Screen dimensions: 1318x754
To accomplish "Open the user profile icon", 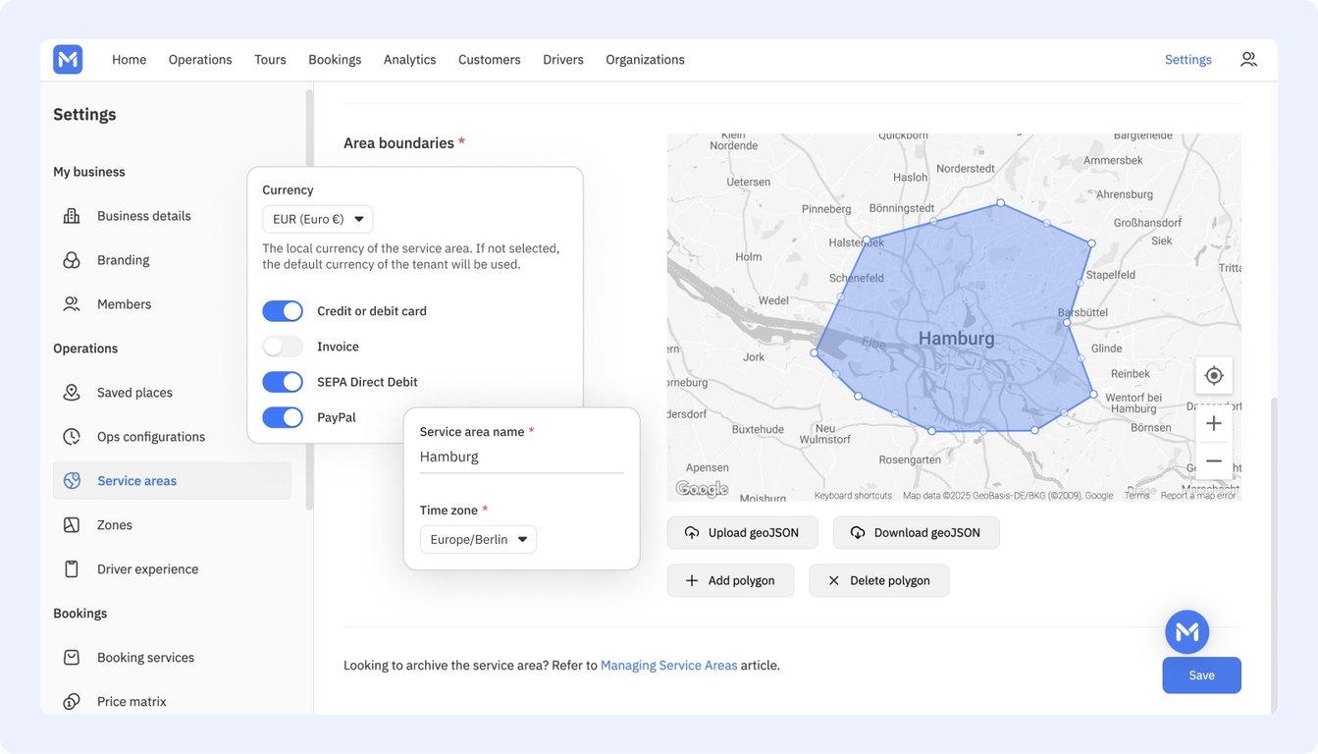I will 1248,59.
